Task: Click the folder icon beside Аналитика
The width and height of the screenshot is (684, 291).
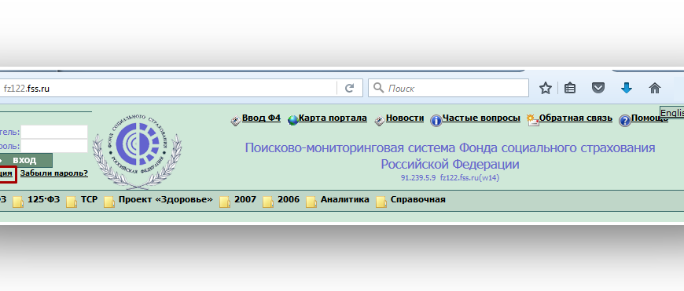Action: click(311, 202)
